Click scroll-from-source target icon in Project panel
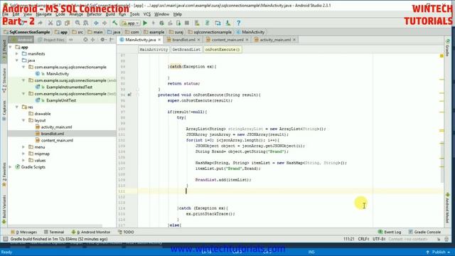This screenshot has width=455, height=256. point(85,40)
